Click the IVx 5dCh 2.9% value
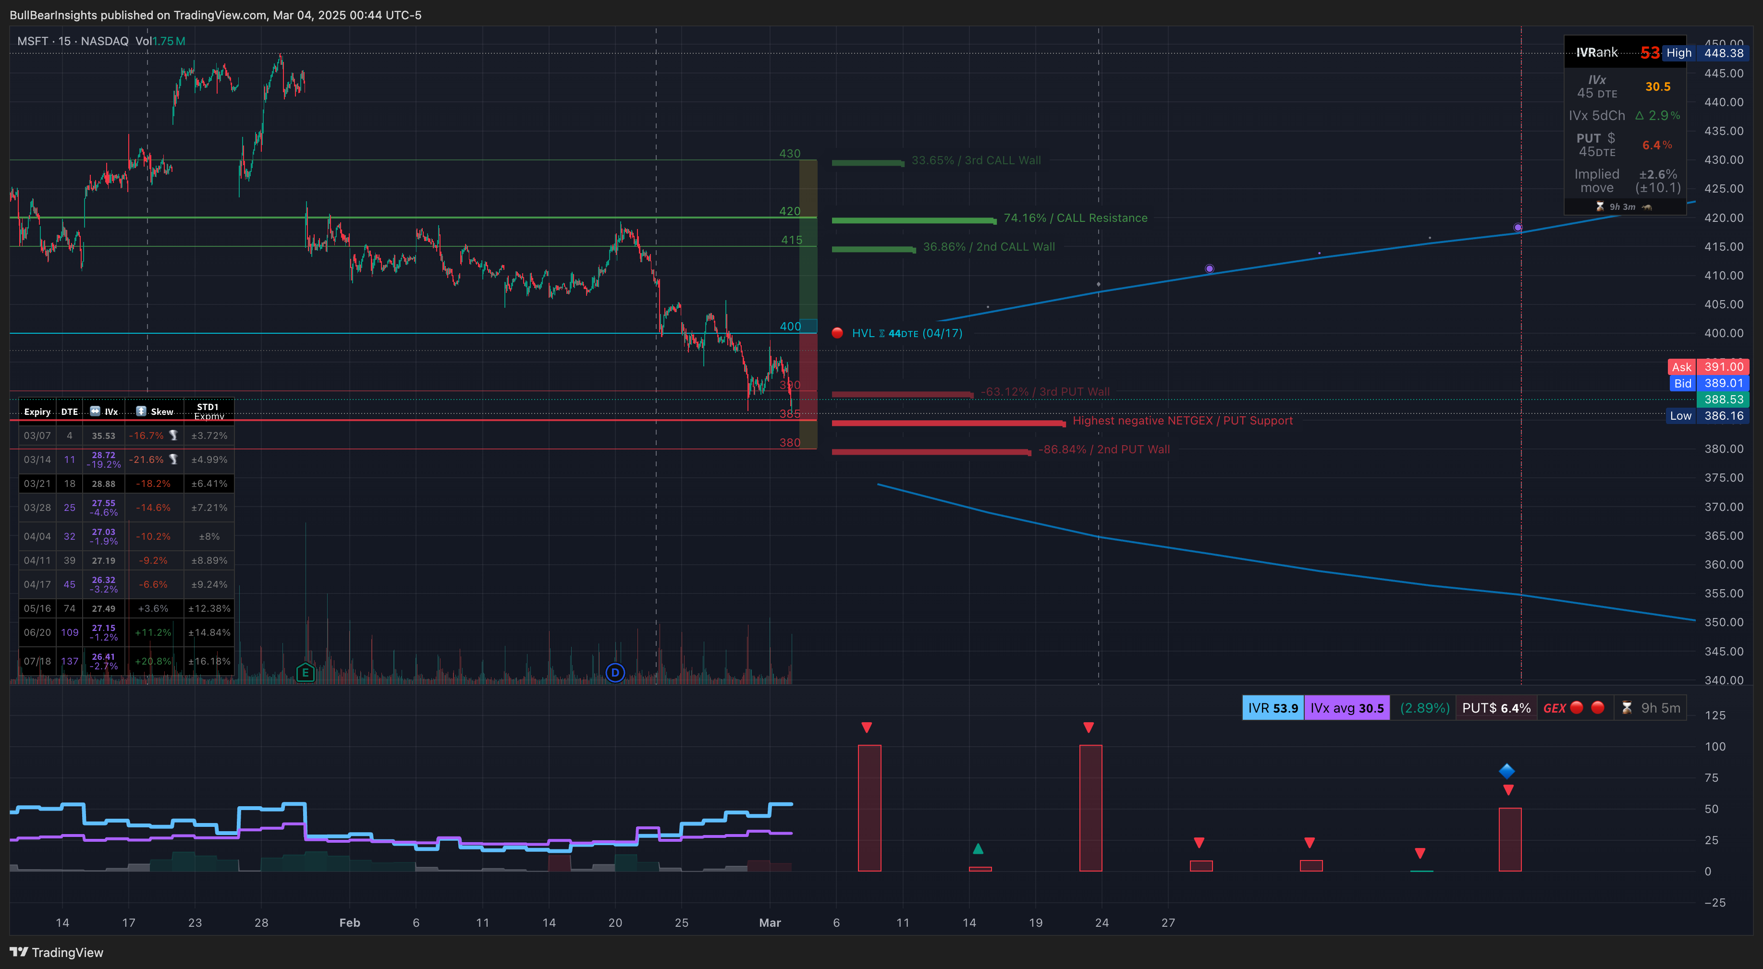This screenshot has width=1763, height=969. (x=1657, y=116)
